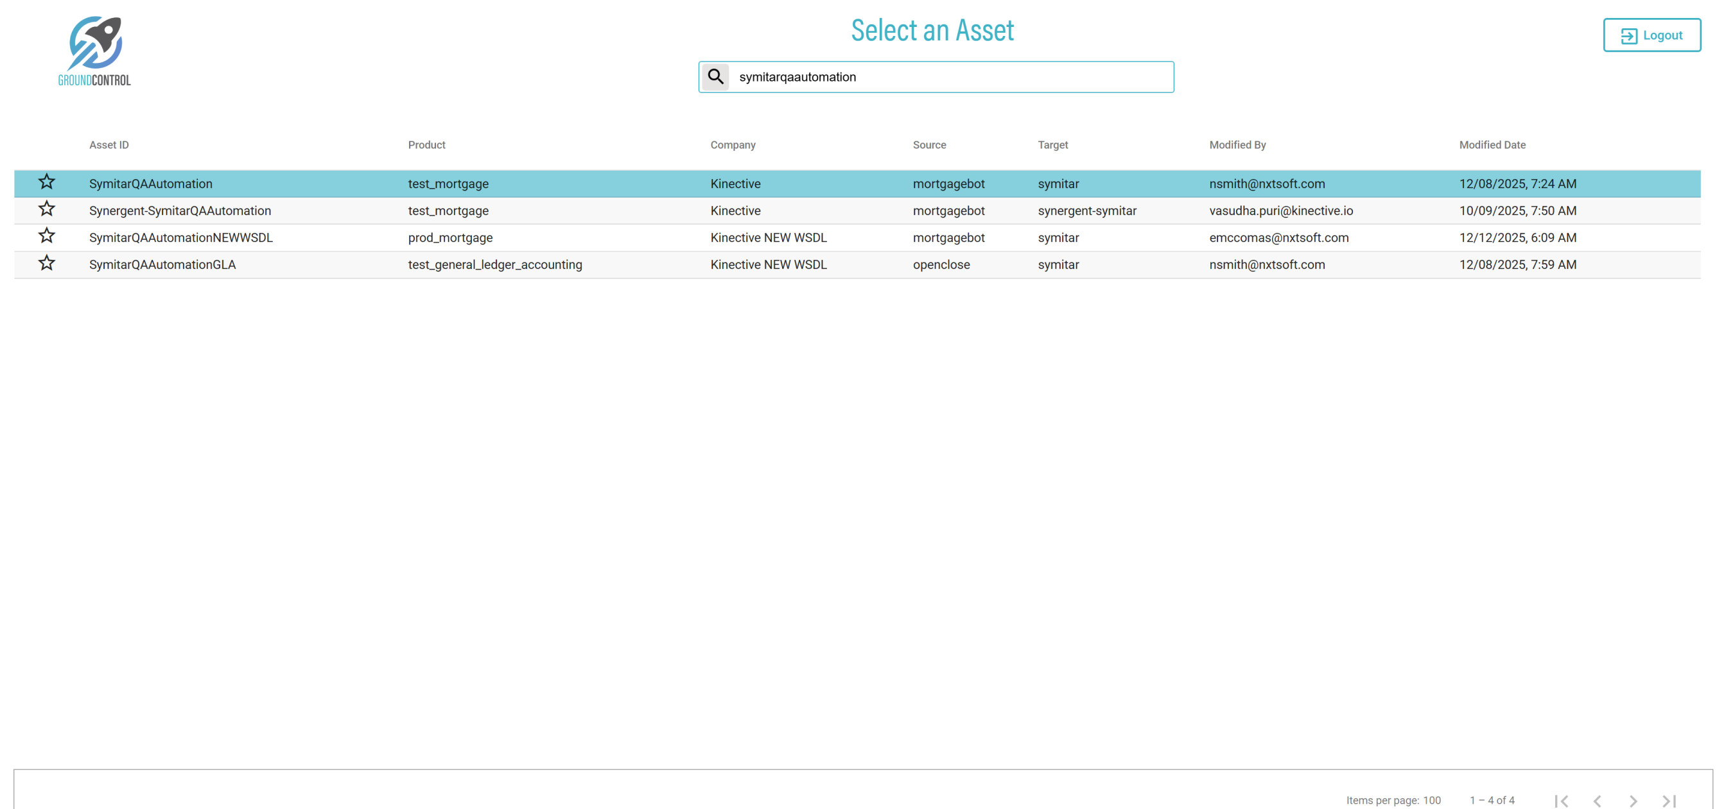1726x809 pixels.
Task: Go to the next page of results
Action: pos(1632,800)
